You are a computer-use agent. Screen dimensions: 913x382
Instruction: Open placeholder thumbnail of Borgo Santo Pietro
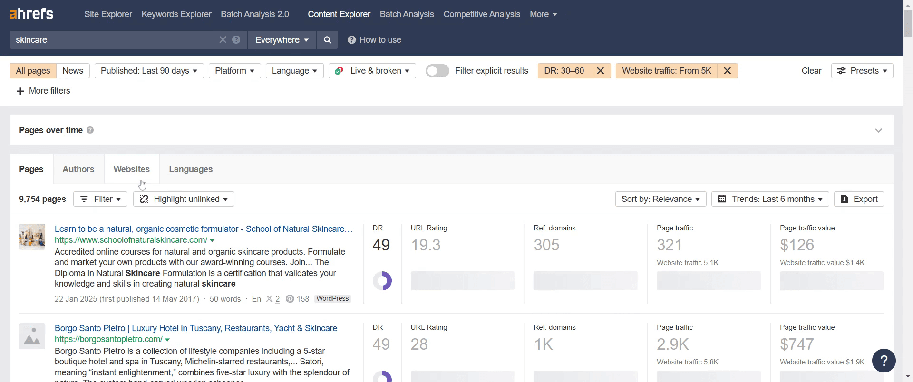click(x=32, y=336)
